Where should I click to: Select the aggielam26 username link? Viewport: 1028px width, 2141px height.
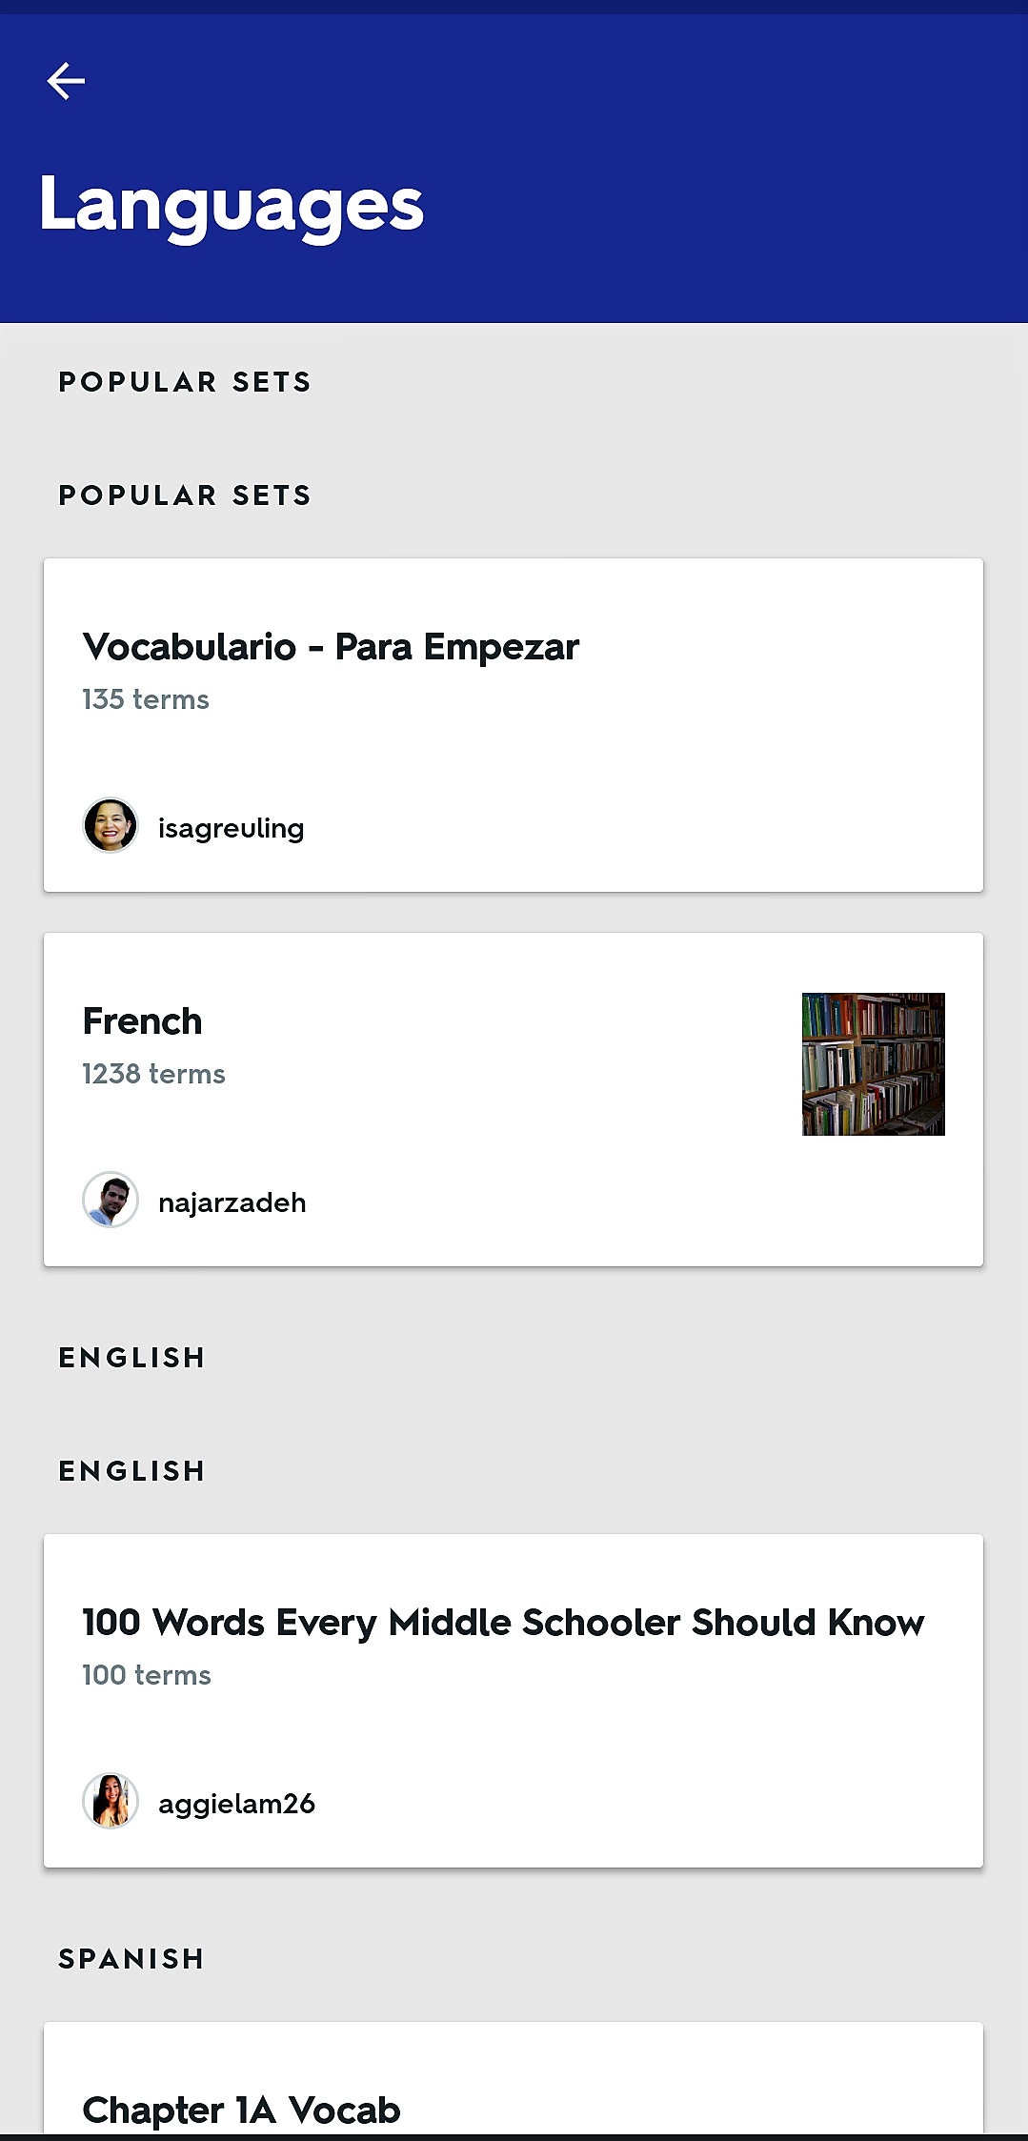coord(238,1803)
